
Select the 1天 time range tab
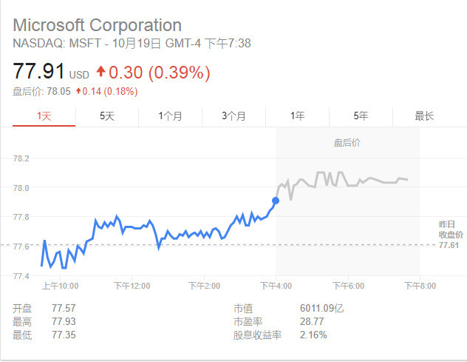(x=44, y=115)
